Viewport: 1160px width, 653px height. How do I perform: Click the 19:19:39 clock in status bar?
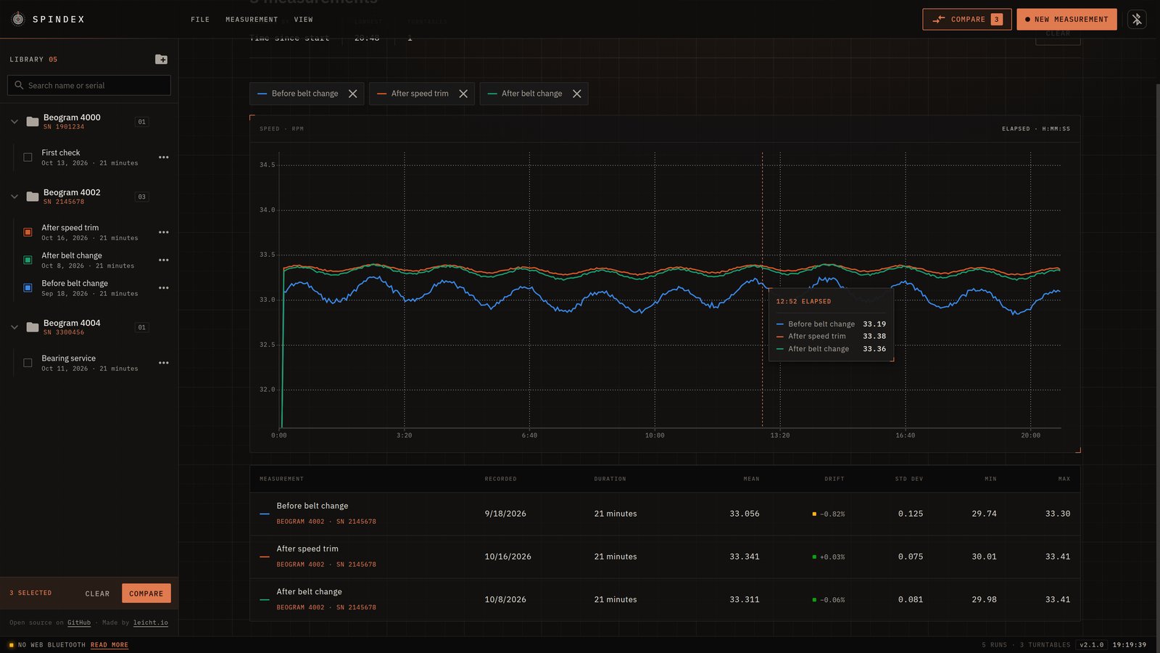[x=1130, y=645]
